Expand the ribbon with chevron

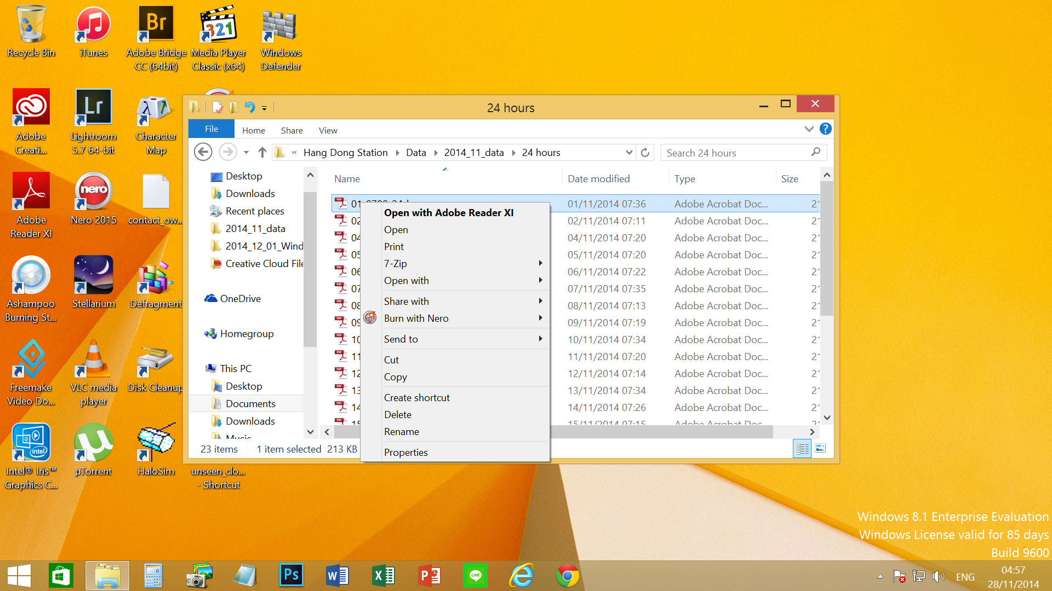tap(809, 129)
